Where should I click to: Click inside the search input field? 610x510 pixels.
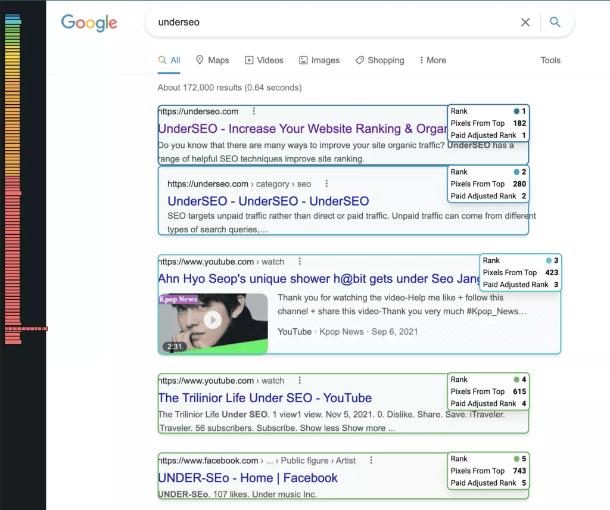point(298,22)
